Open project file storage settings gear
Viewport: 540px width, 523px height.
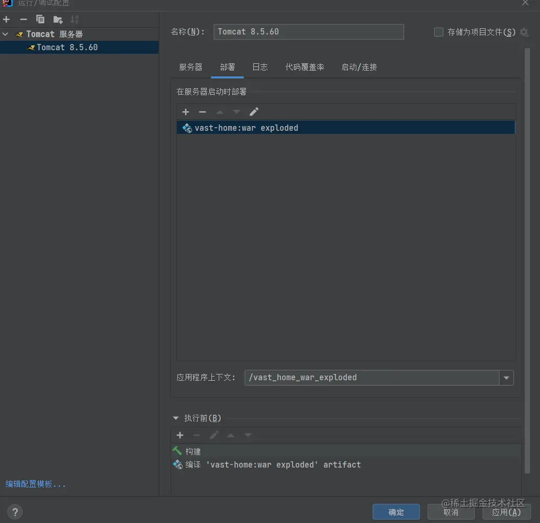pyautogui.click(x=524, y=32)
